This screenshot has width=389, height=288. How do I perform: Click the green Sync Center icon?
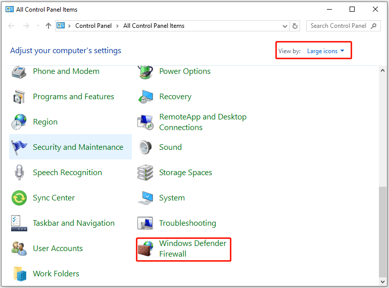point(19,198)
